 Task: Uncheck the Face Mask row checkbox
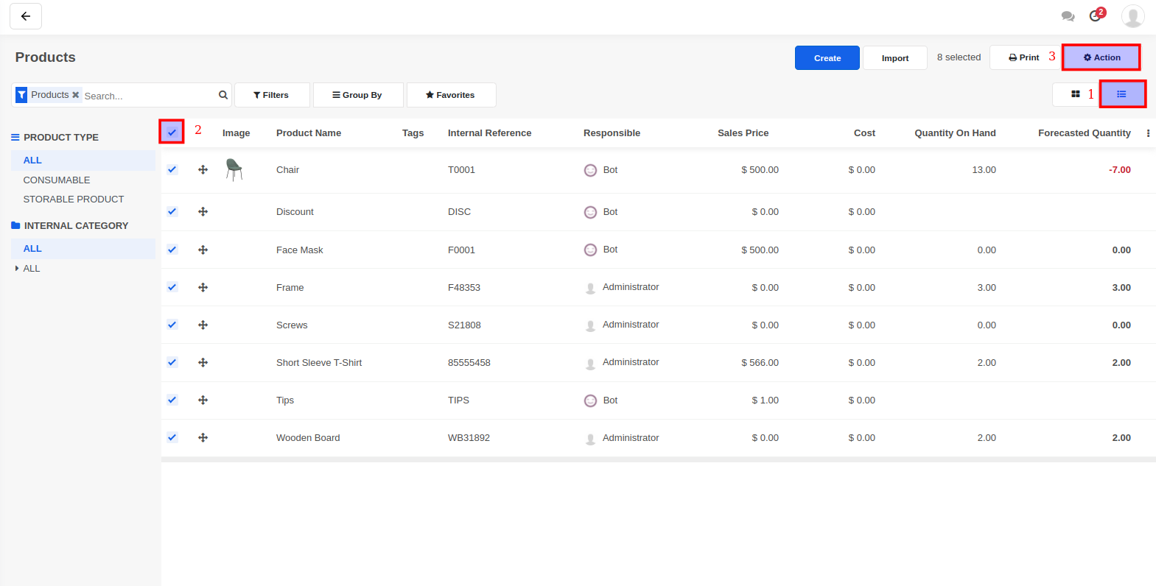pos(172,250)
